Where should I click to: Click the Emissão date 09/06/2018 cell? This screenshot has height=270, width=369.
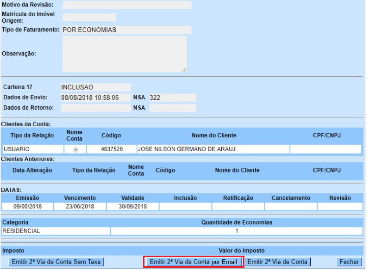tap(27, 207)
